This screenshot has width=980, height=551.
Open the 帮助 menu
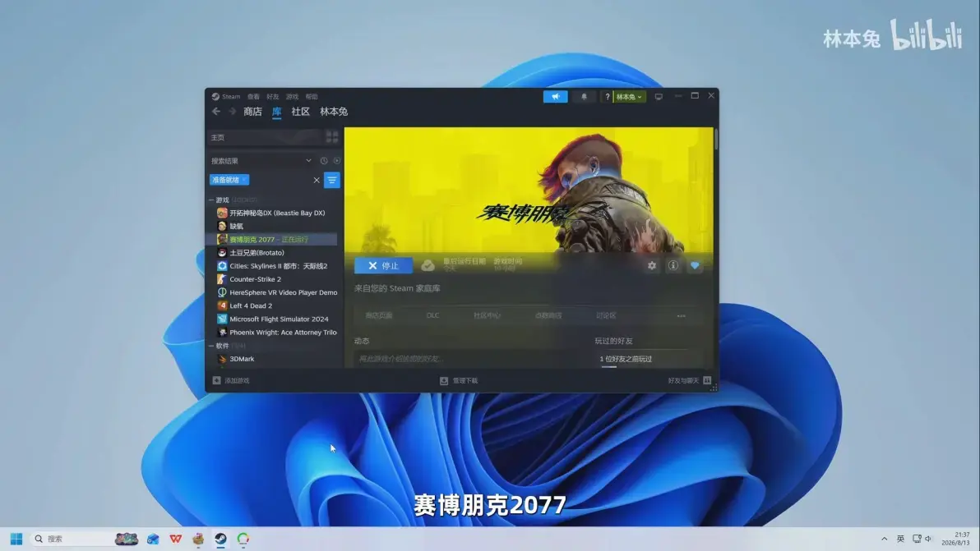(312, 97)
